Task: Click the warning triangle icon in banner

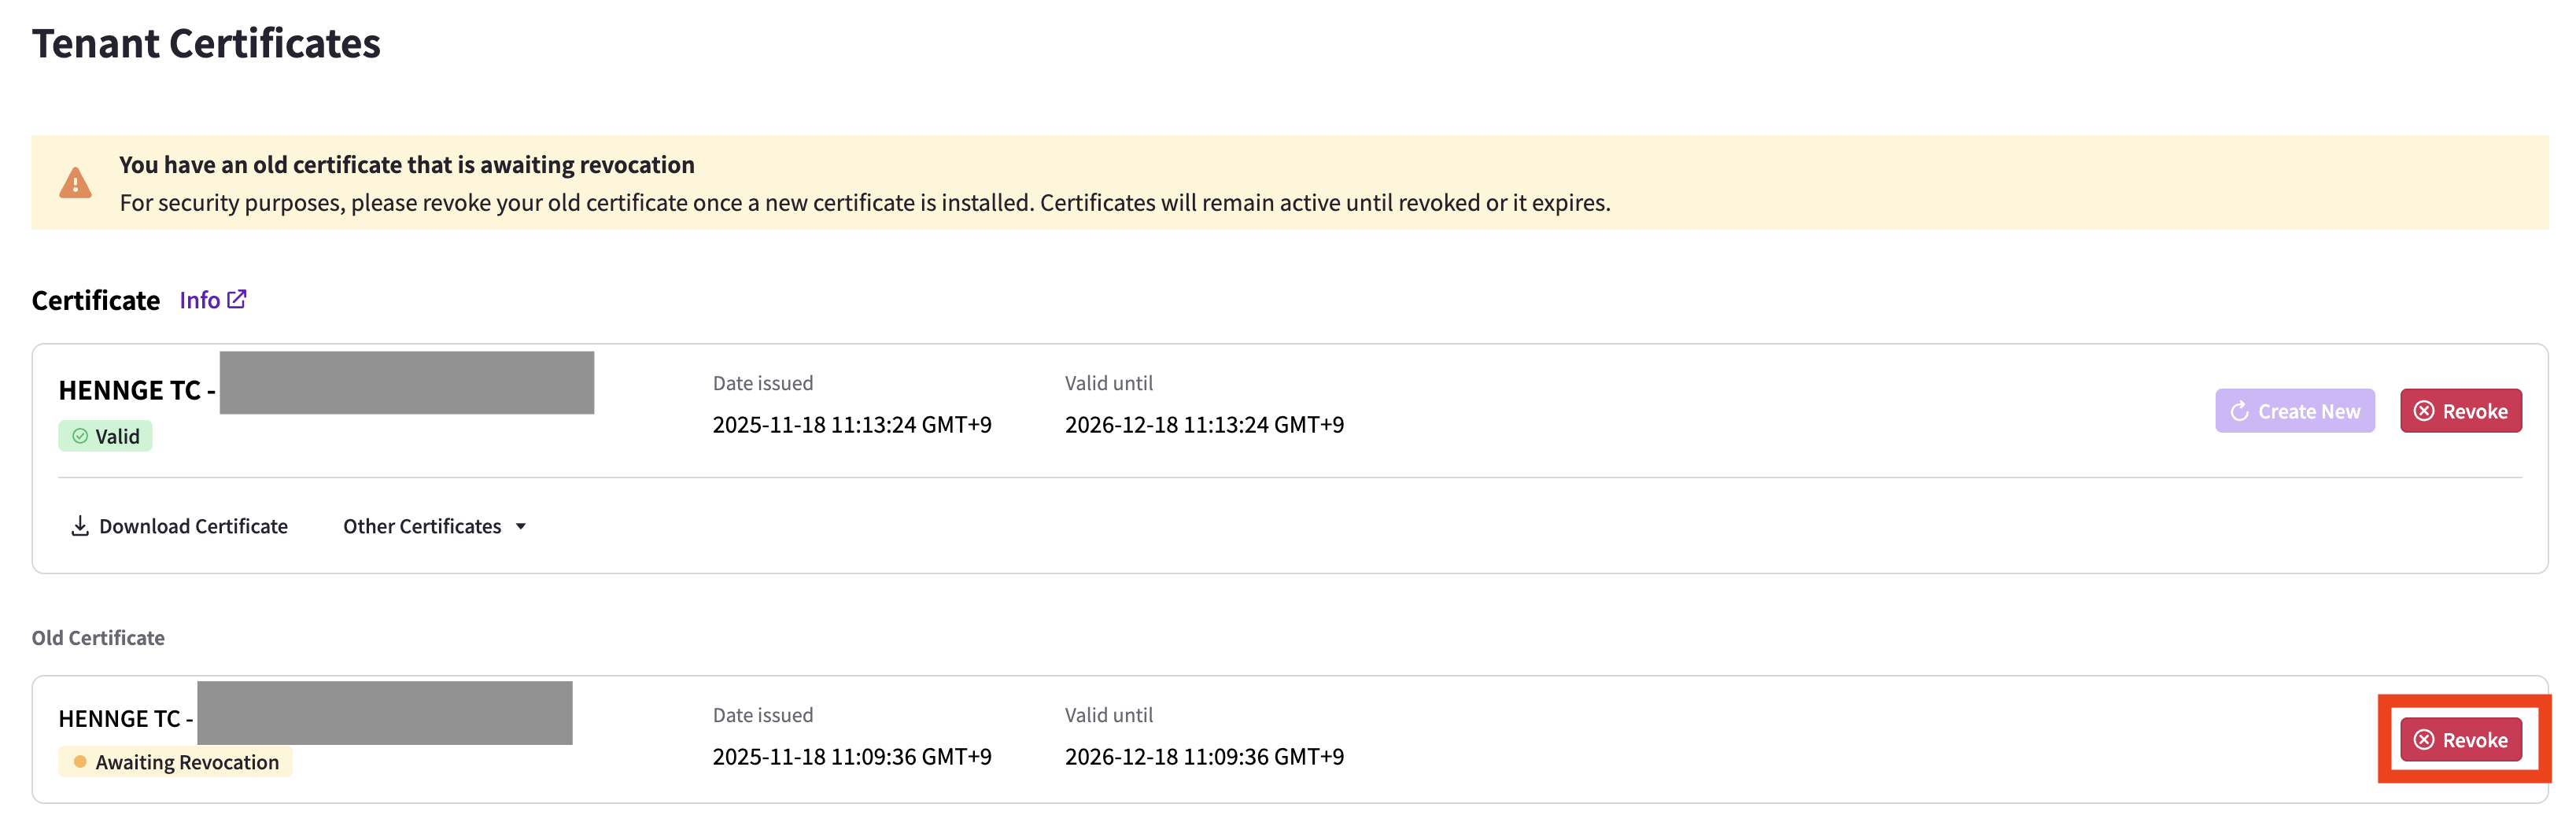Action: click(x=75, y=183)
